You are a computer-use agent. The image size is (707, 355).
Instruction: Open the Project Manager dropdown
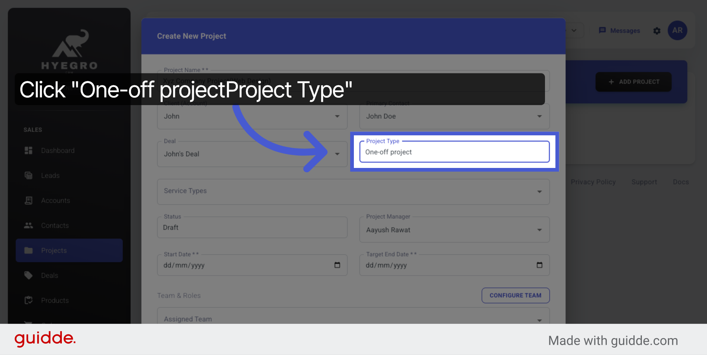(539, 229)
